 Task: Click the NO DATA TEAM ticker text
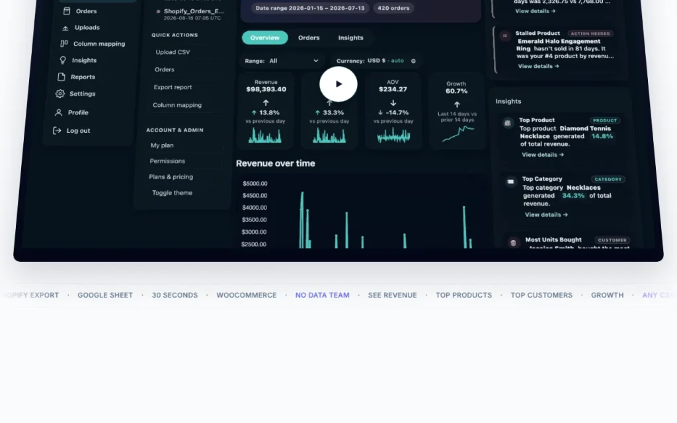click(323, 295)
